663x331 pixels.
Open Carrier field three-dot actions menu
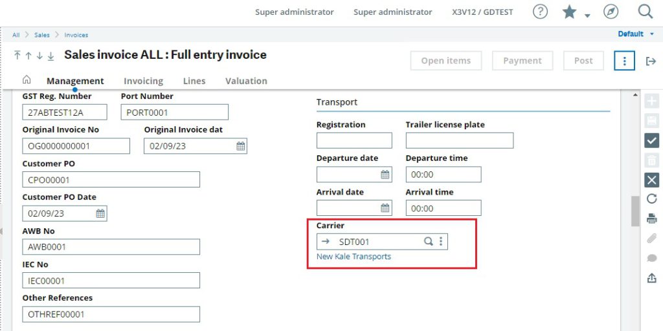coord(441,241)
